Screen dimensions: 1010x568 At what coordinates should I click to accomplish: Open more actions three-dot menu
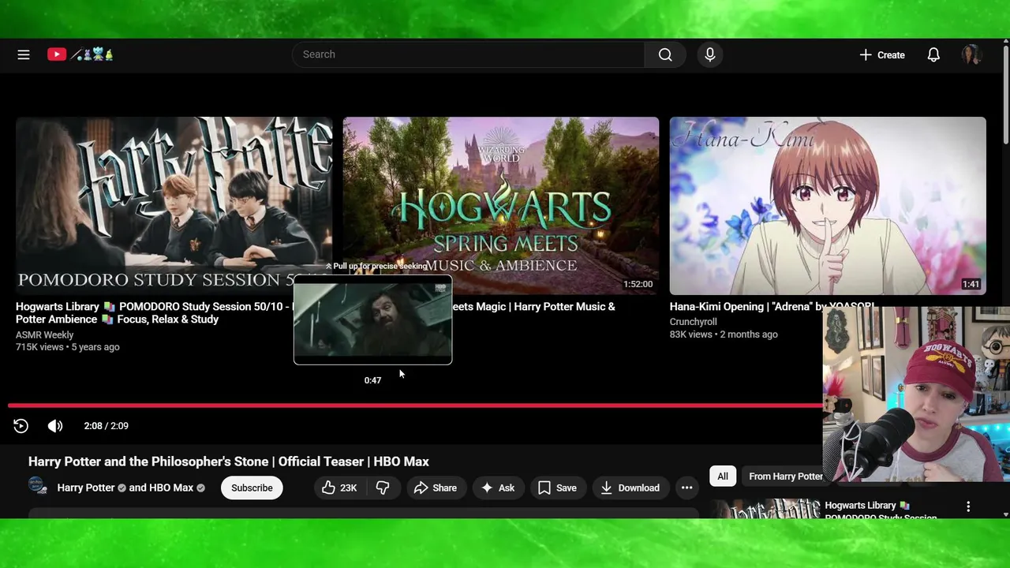point(686,488)
